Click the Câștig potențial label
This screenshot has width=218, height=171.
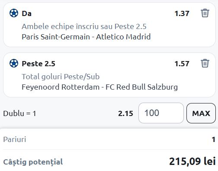[33, 162]
